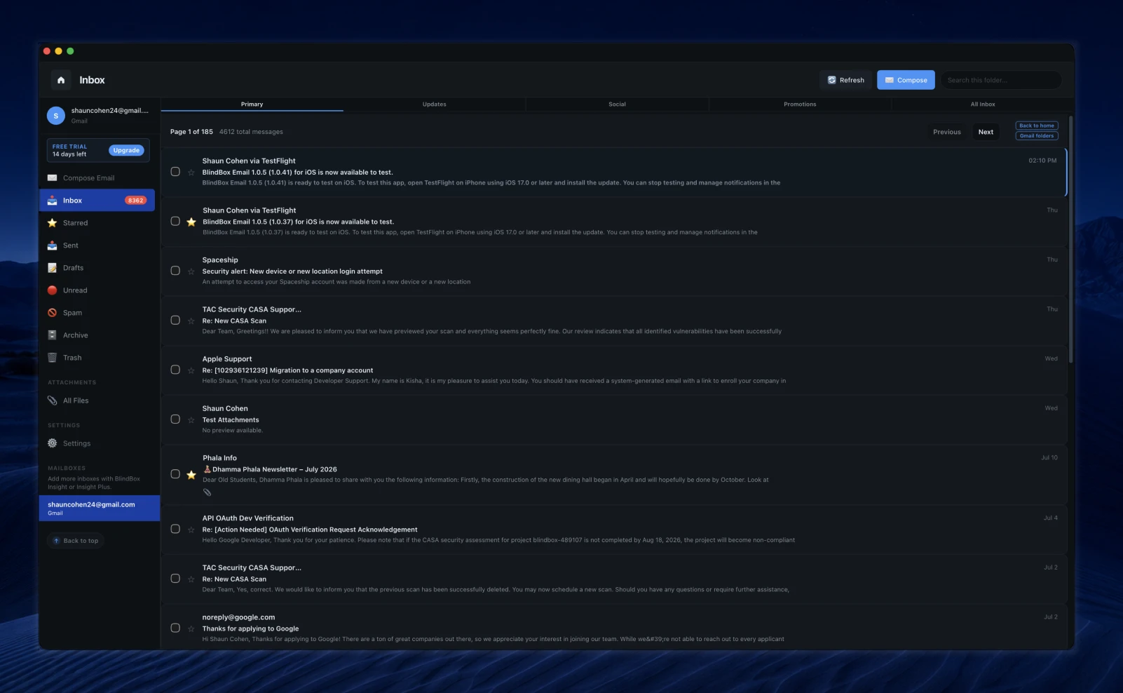
Task: Star the OAuth Verification Request message
Action: tap(191, 530)
